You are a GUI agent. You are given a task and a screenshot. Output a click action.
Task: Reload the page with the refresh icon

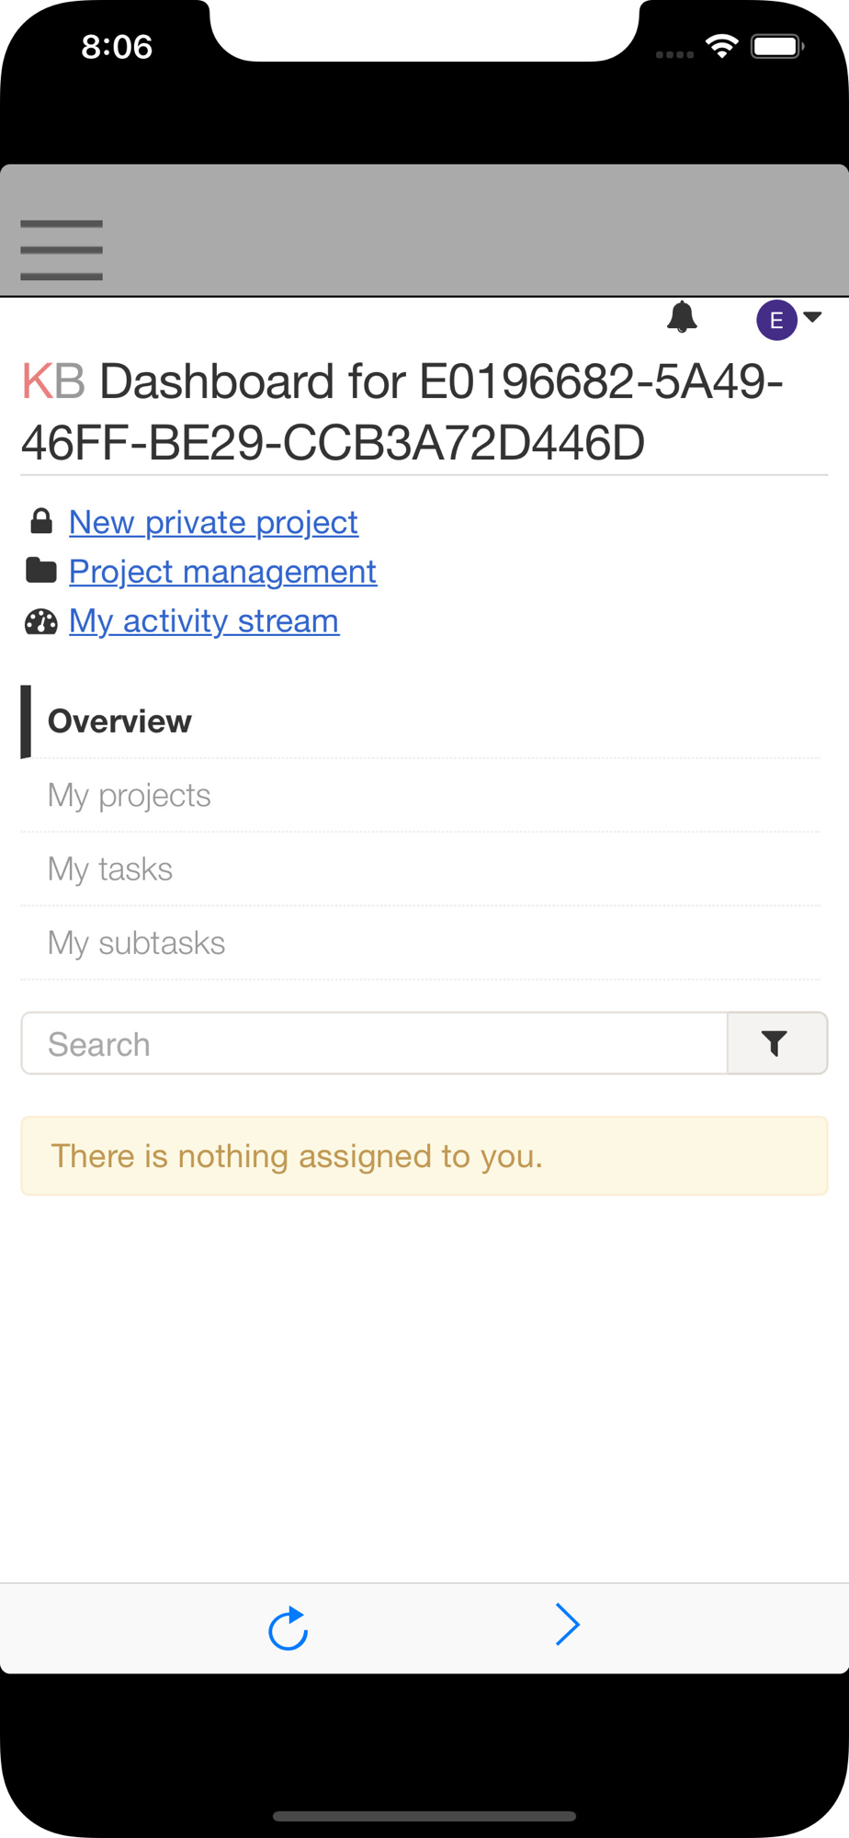288,1628
